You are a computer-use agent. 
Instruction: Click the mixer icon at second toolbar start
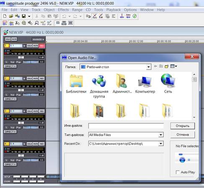click(x=5, y=23)
